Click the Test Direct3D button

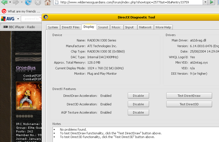click(x=189, y=104)
